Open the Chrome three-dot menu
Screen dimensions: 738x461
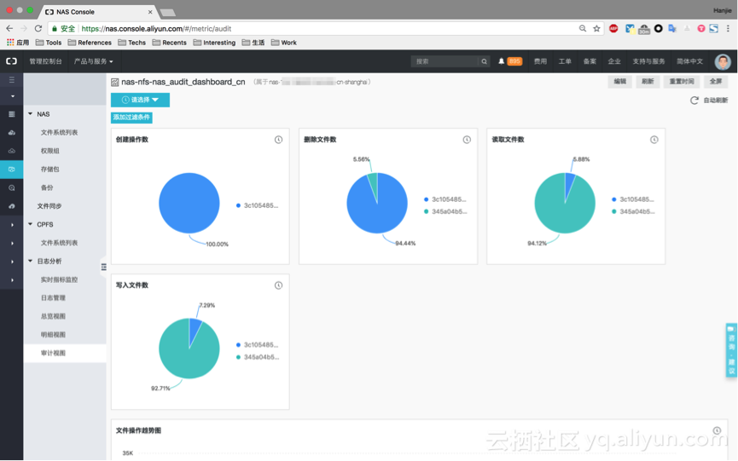pos(728,29)
